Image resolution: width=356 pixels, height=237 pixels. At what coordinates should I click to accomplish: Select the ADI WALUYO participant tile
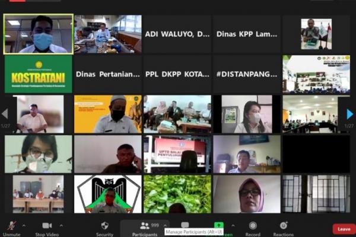tap(177, 34)
